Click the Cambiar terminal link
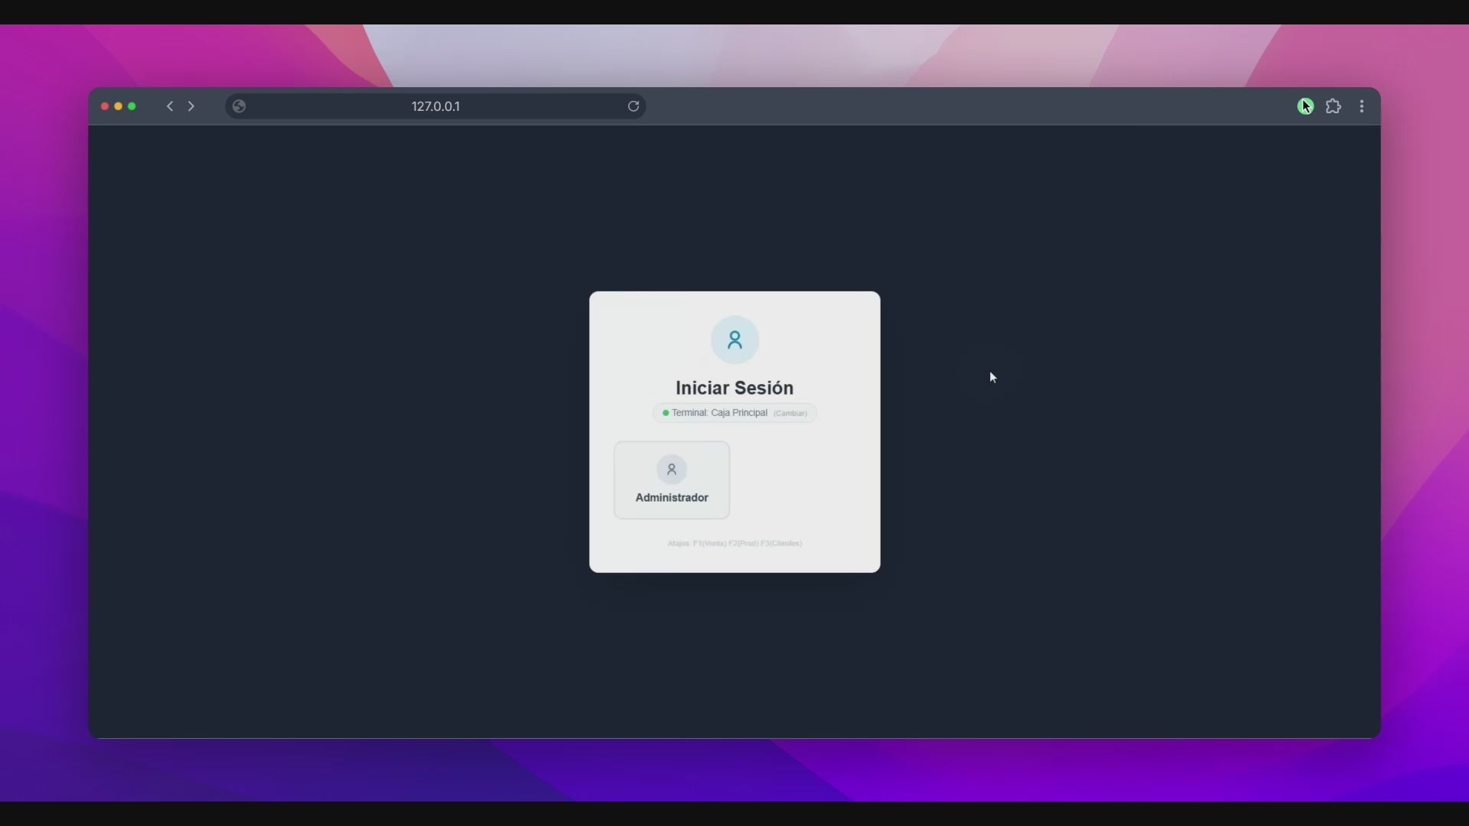 (x=790, y=413)
